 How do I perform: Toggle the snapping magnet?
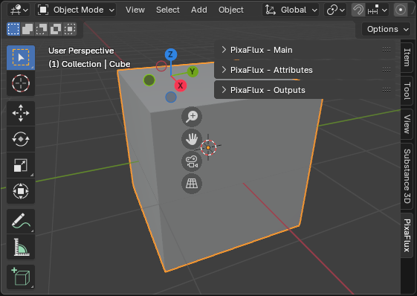click(x=358, y=10)
